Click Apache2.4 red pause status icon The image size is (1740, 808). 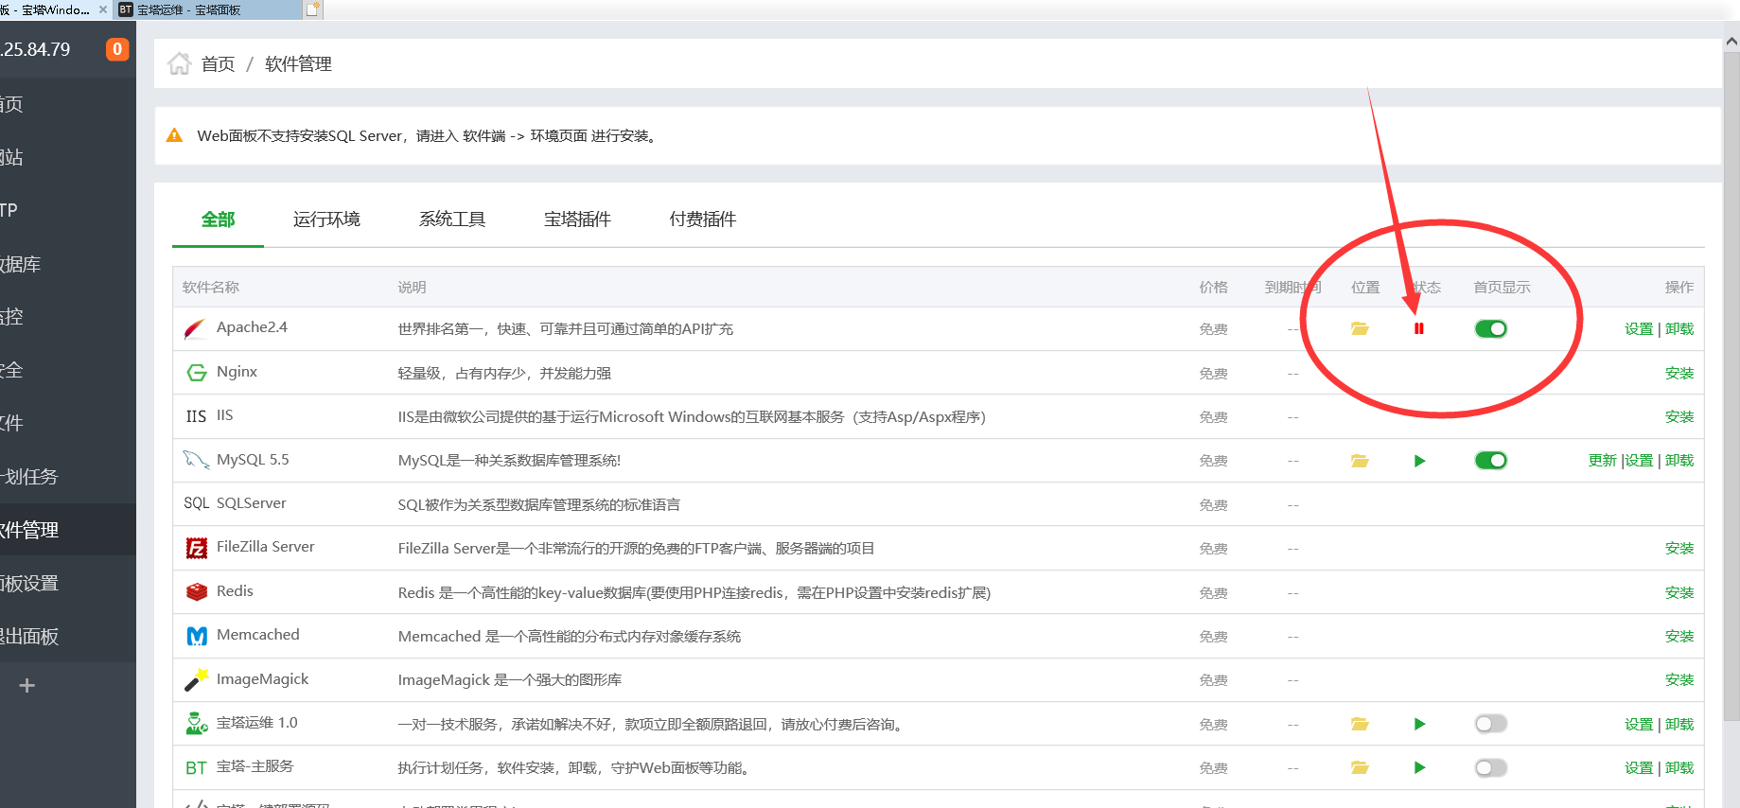(x=1419, y=328)
